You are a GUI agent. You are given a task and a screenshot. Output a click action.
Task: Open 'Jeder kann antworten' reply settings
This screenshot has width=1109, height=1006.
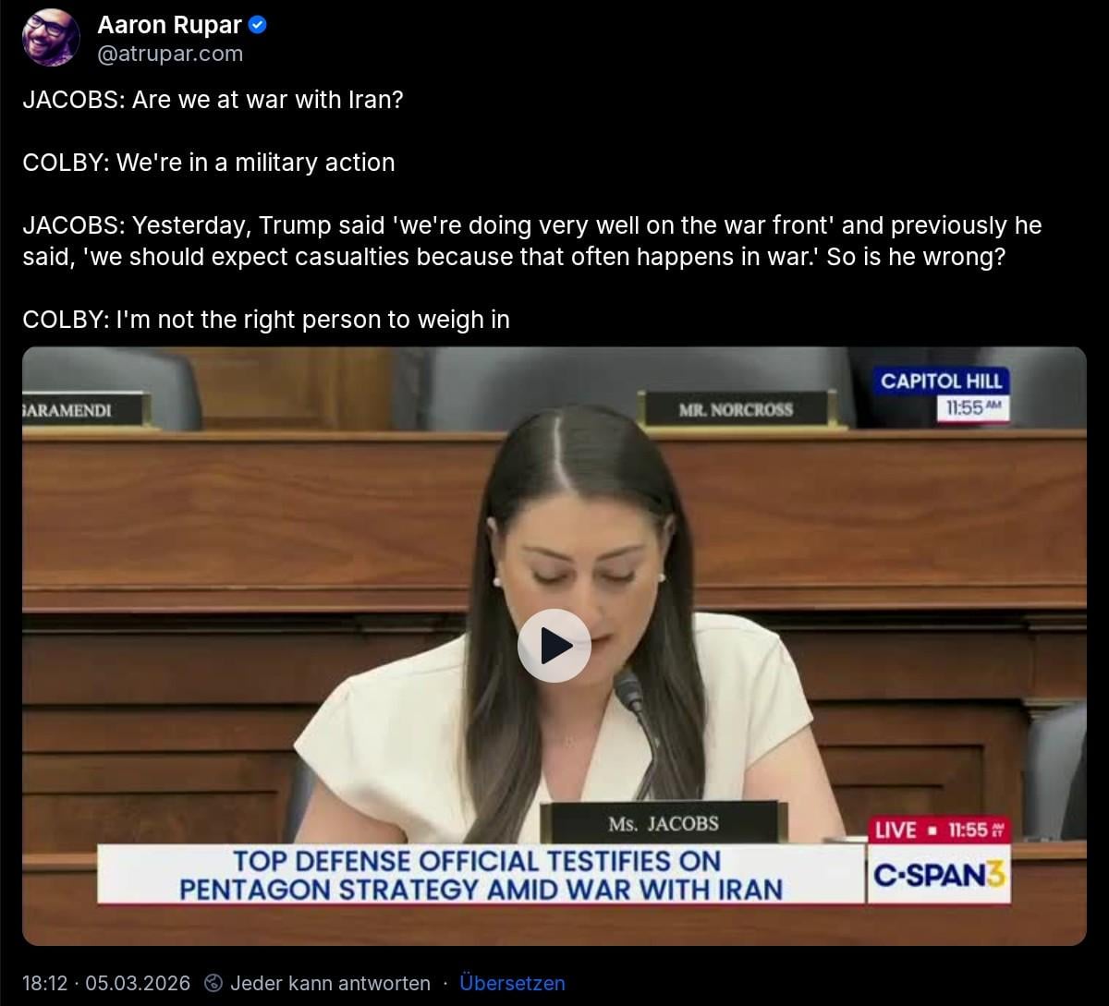(x=330, y=983)
